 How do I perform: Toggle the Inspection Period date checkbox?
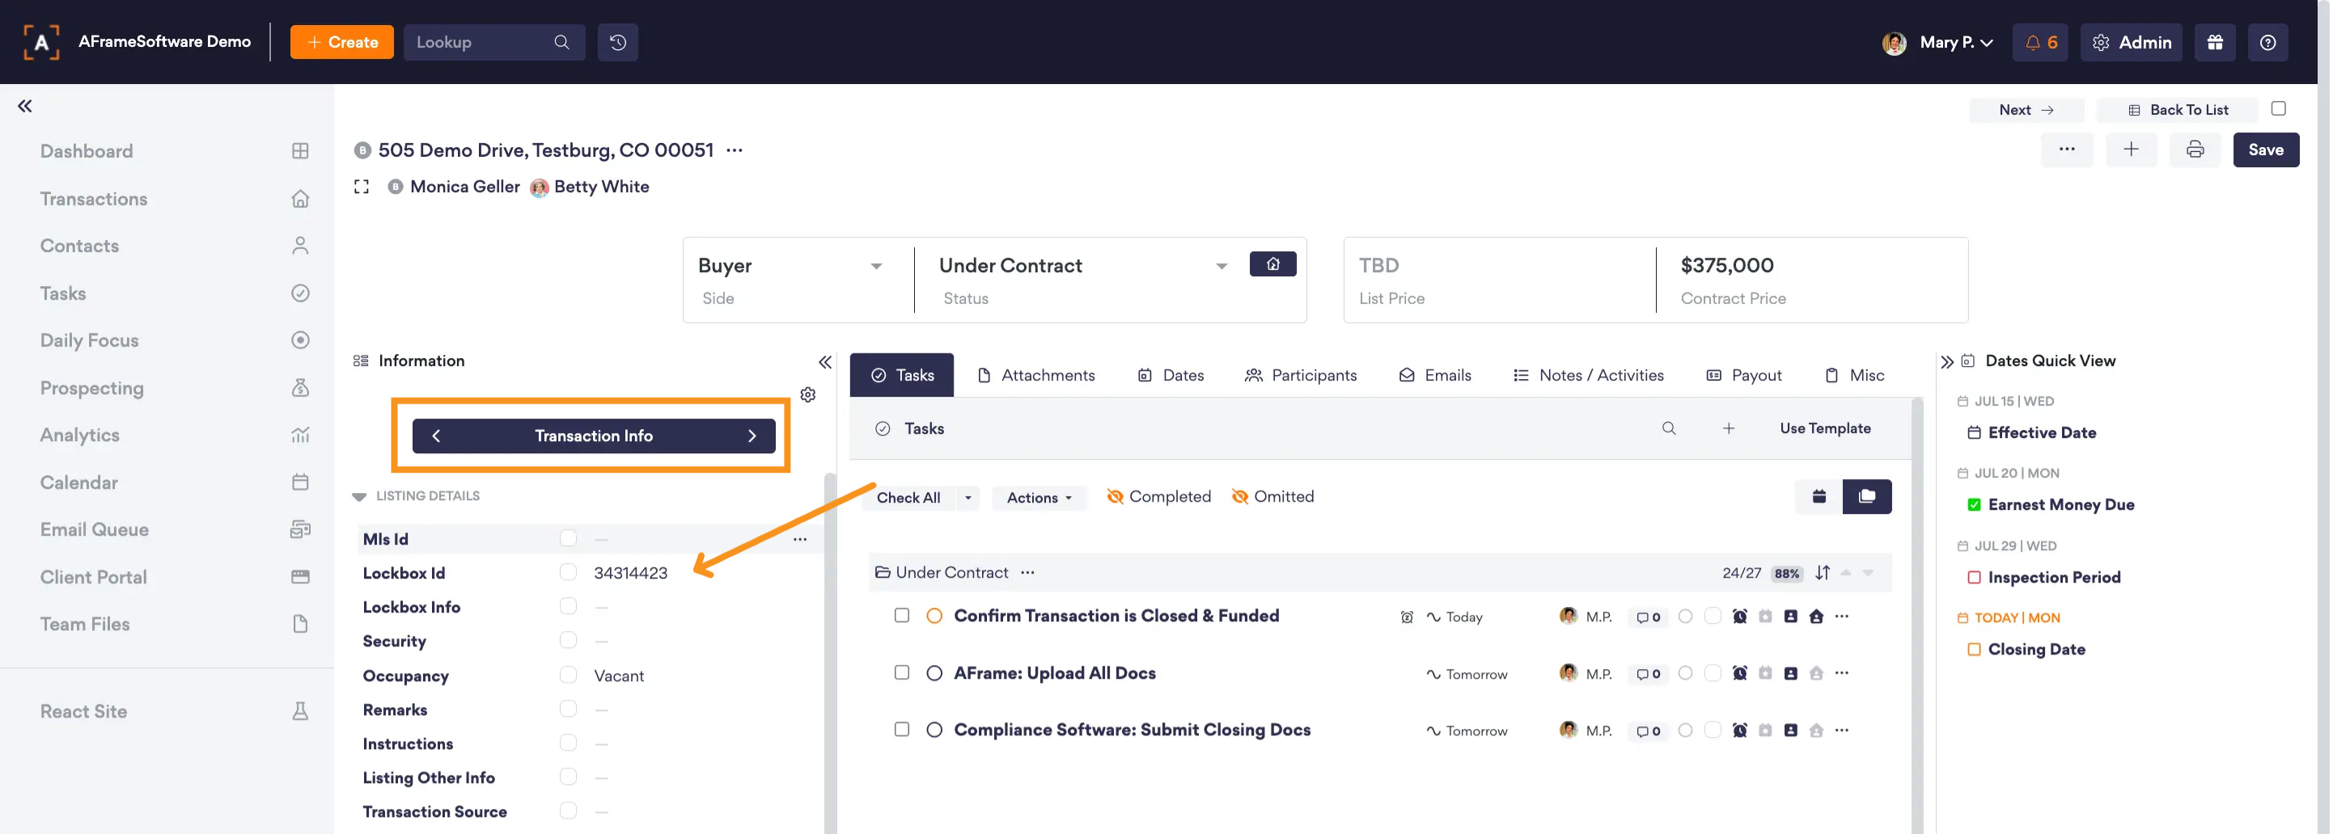click(x=1975, y=577)
